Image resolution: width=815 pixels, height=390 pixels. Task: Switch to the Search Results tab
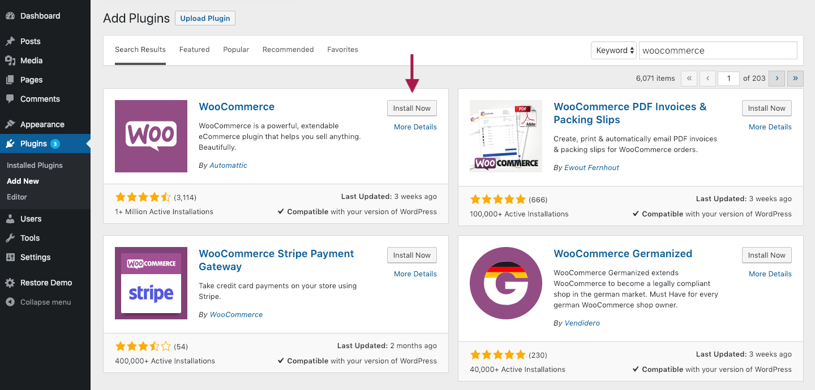(140, 50)
